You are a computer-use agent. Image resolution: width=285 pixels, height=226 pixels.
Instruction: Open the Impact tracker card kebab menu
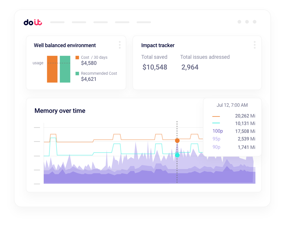[254, 45]
